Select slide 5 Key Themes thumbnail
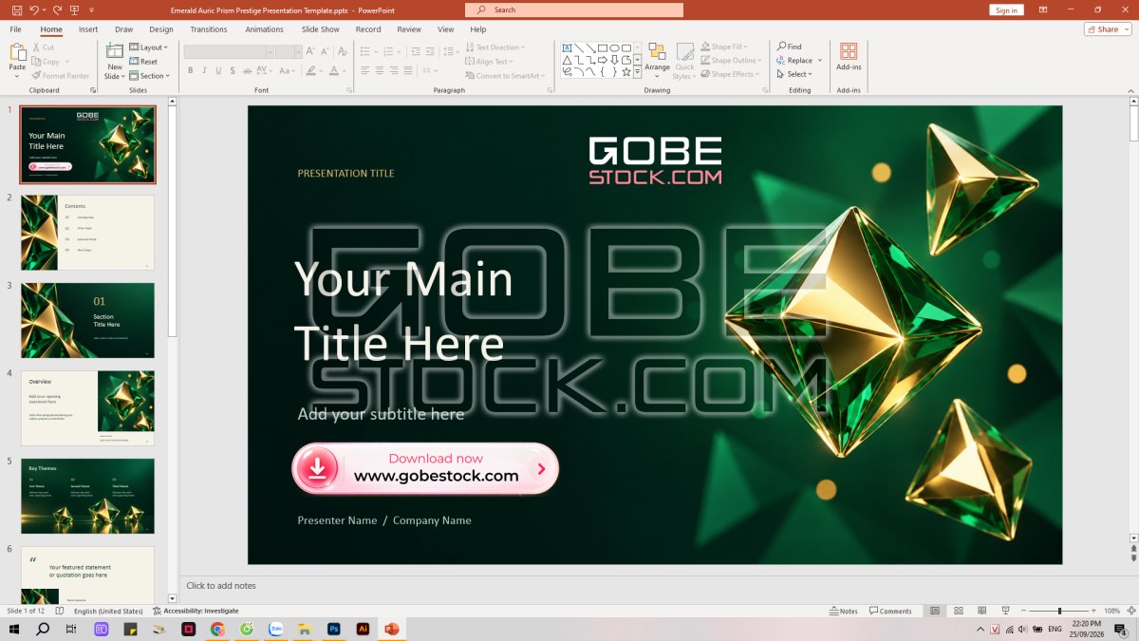 [x=87, y=496]
